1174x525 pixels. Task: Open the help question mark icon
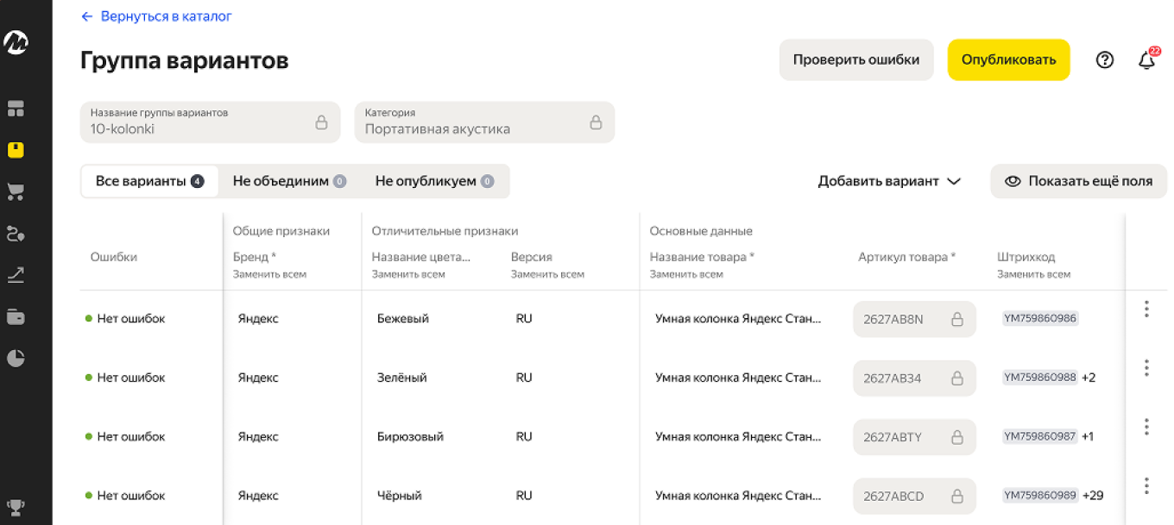[x=1104, y=60]
